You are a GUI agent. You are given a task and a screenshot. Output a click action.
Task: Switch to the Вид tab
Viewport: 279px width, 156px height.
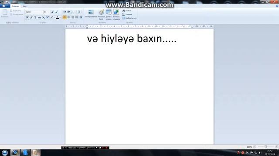[25, 6]
